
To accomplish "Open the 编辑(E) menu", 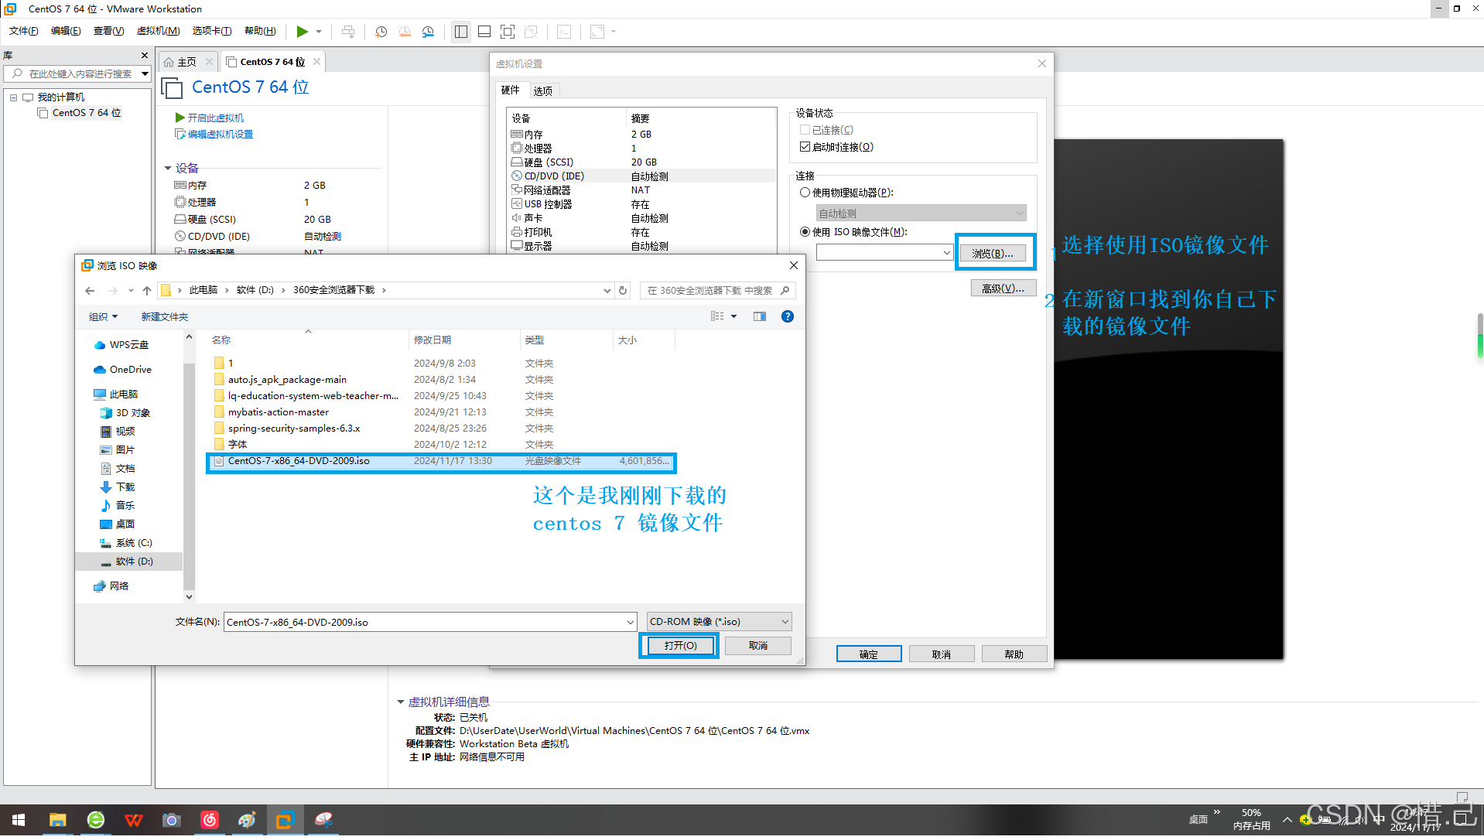I will tap(66, 31).
